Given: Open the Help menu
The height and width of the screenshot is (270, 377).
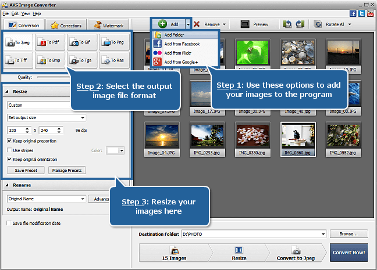Looking at the screenshot, I should pyautogui.click(x=37, y=14).
